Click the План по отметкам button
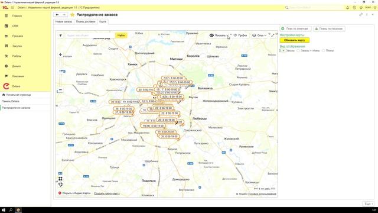Viewport: 378px width, 213px height. click(295, 29)
